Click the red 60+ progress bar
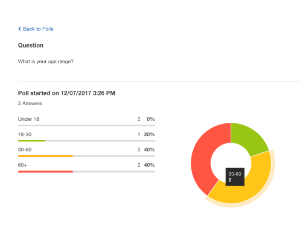 46,171
